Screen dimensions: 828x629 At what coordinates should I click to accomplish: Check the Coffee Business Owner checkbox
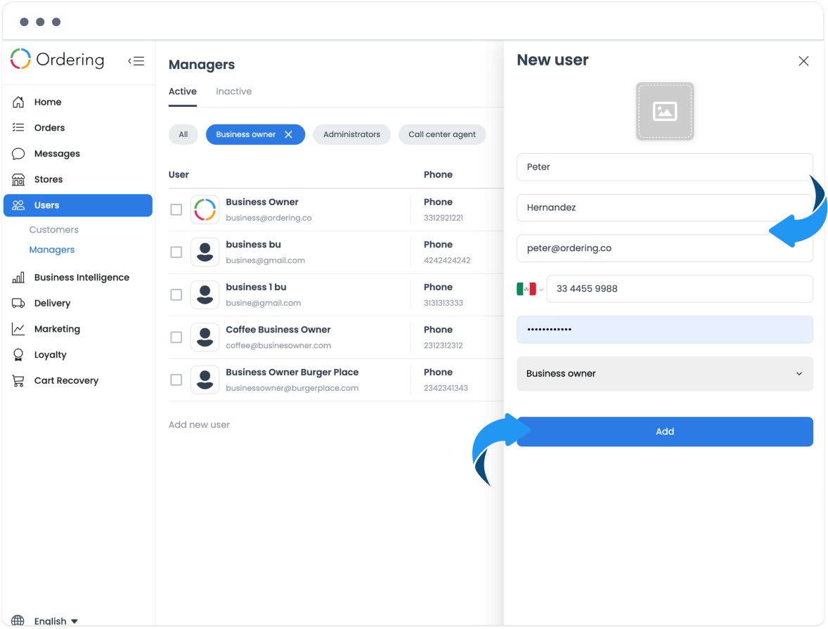pyautogui.click(x=176, y=337)
